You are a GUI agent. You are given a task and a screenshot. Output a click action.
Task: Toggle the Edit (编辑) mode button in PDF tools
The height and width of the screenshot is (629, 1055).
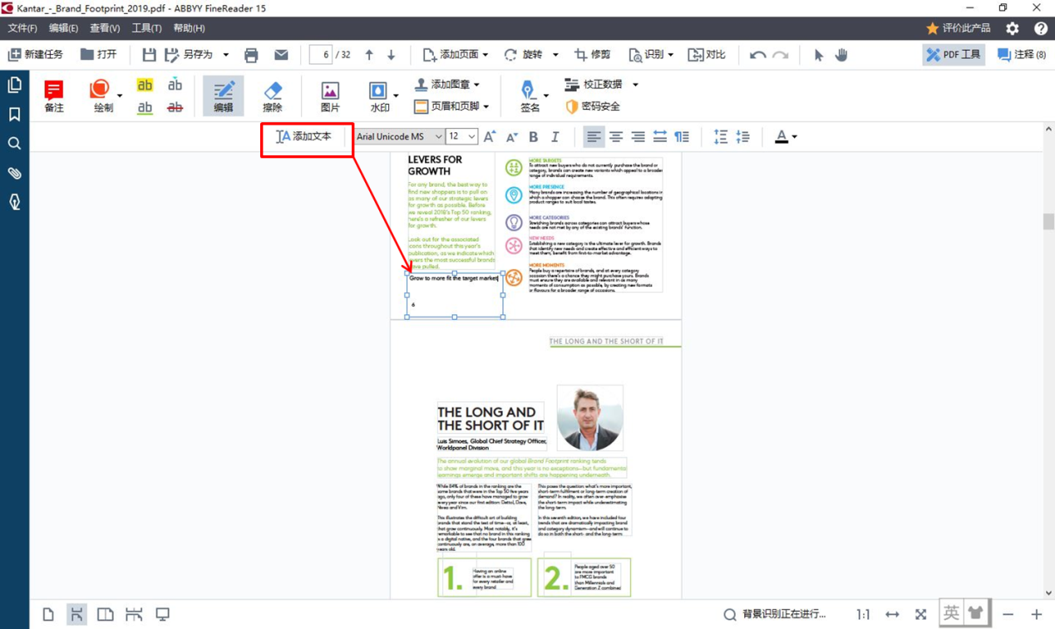point(224,96)
